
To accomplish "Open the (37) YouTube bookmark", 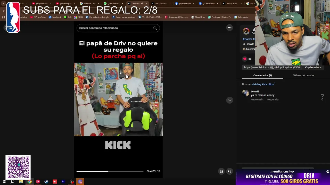I will click(x=38, y=17).
